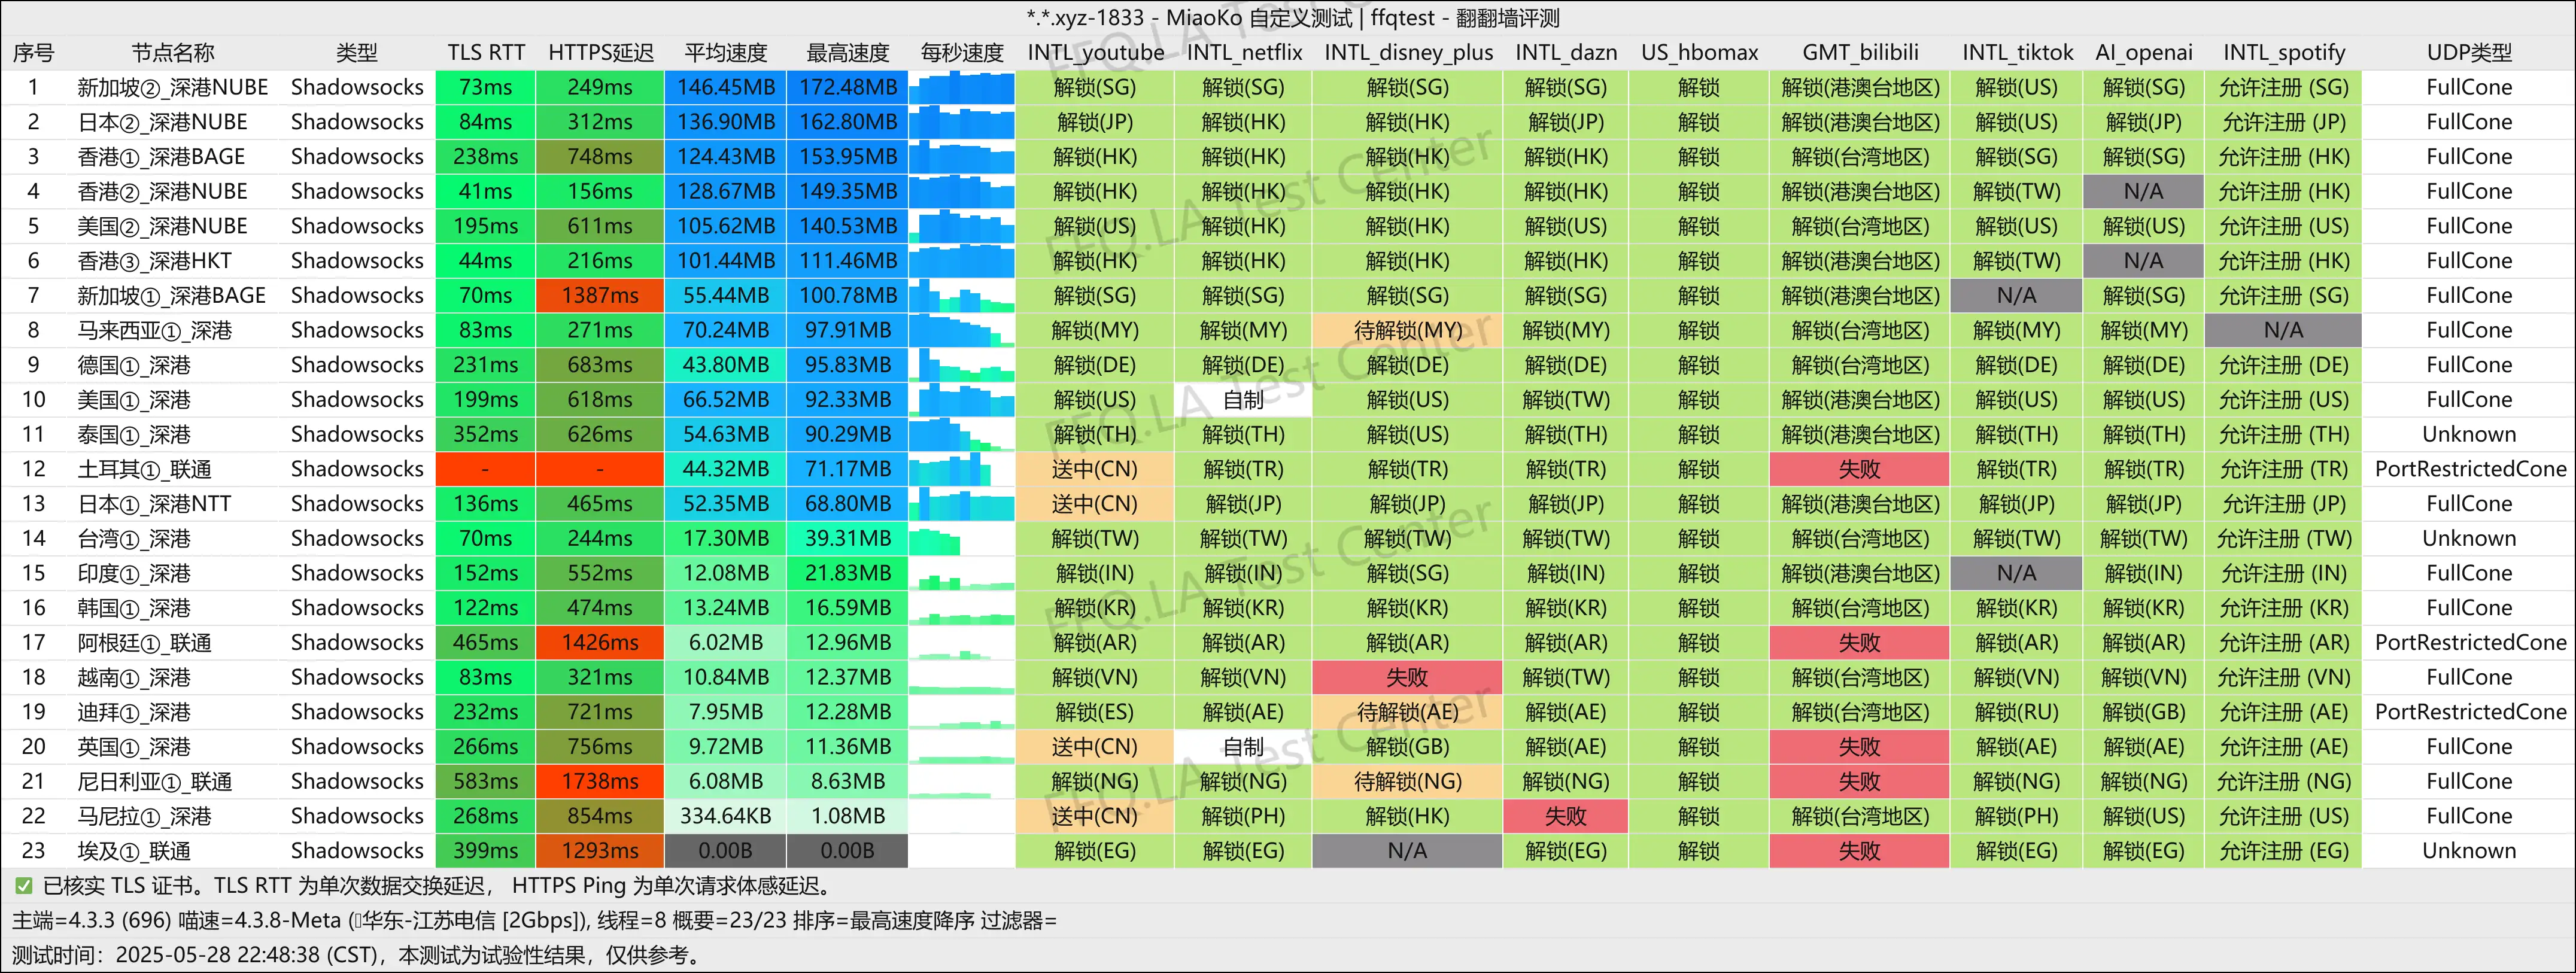Click the 失败 dazn cell for 马尼拉 row
The width and height of the screenshot is (2576, 973).
1565,816
